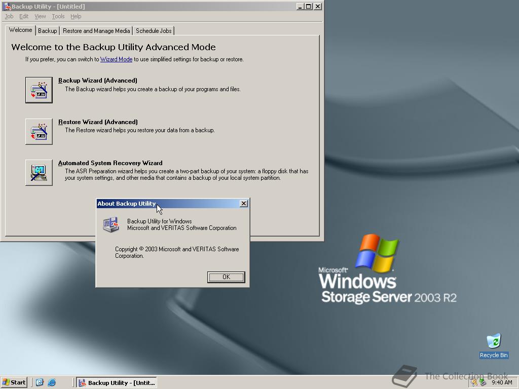Start the Automated System Recovery Wizard icon
This screenshot has height=389, width=519.
(39, 172)
